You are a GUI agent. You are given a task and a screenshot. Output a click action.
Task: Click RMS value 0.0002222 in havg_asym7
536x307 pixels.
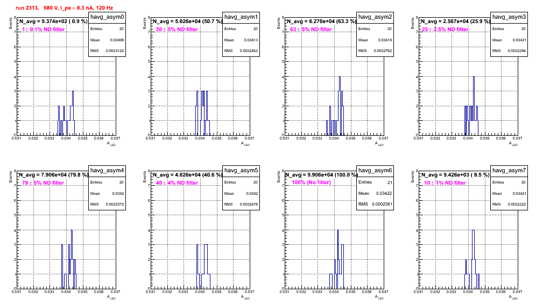[517, 204]
